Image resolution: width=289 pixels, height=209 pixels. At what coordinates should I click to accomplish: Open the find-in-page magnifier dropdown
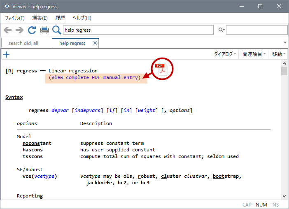(221, 30)
